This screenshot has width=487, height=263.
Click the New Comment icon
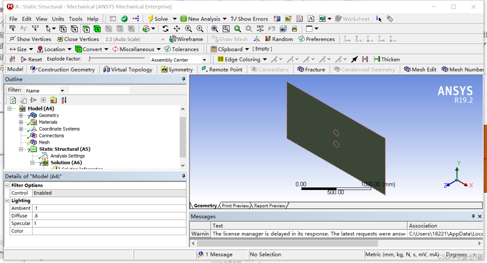coord(288,19)
